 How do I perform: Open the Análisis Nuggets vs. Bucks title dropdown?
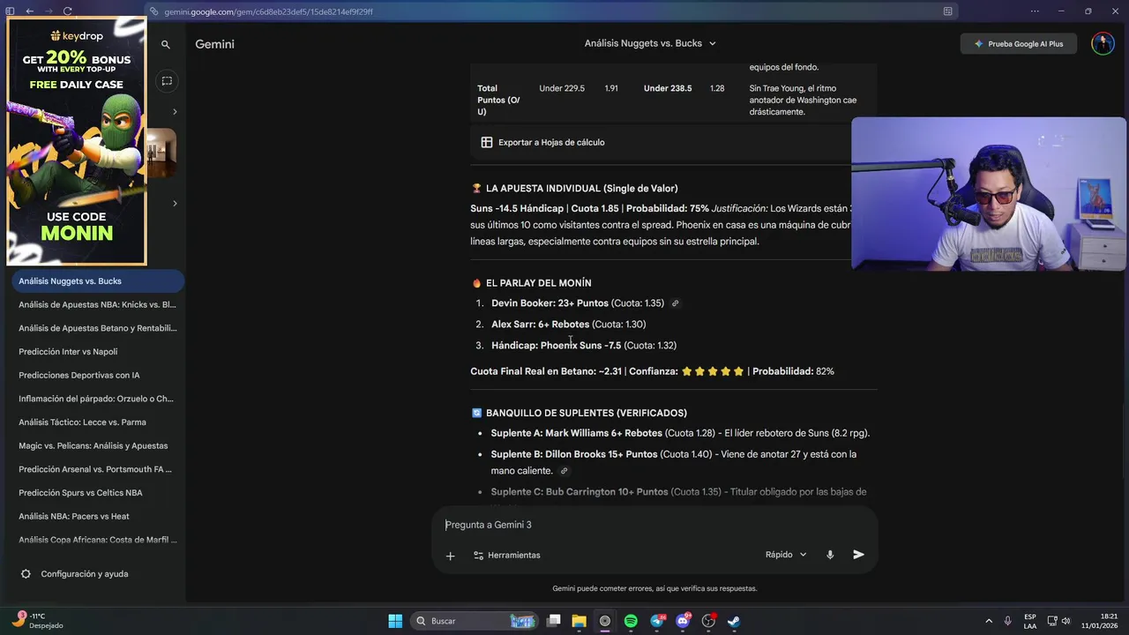point(650,43)
